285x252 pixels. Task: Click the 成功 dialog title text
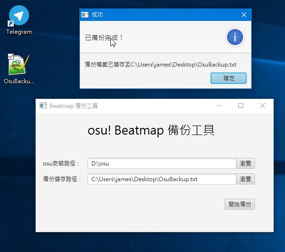[x=97, y=15]
